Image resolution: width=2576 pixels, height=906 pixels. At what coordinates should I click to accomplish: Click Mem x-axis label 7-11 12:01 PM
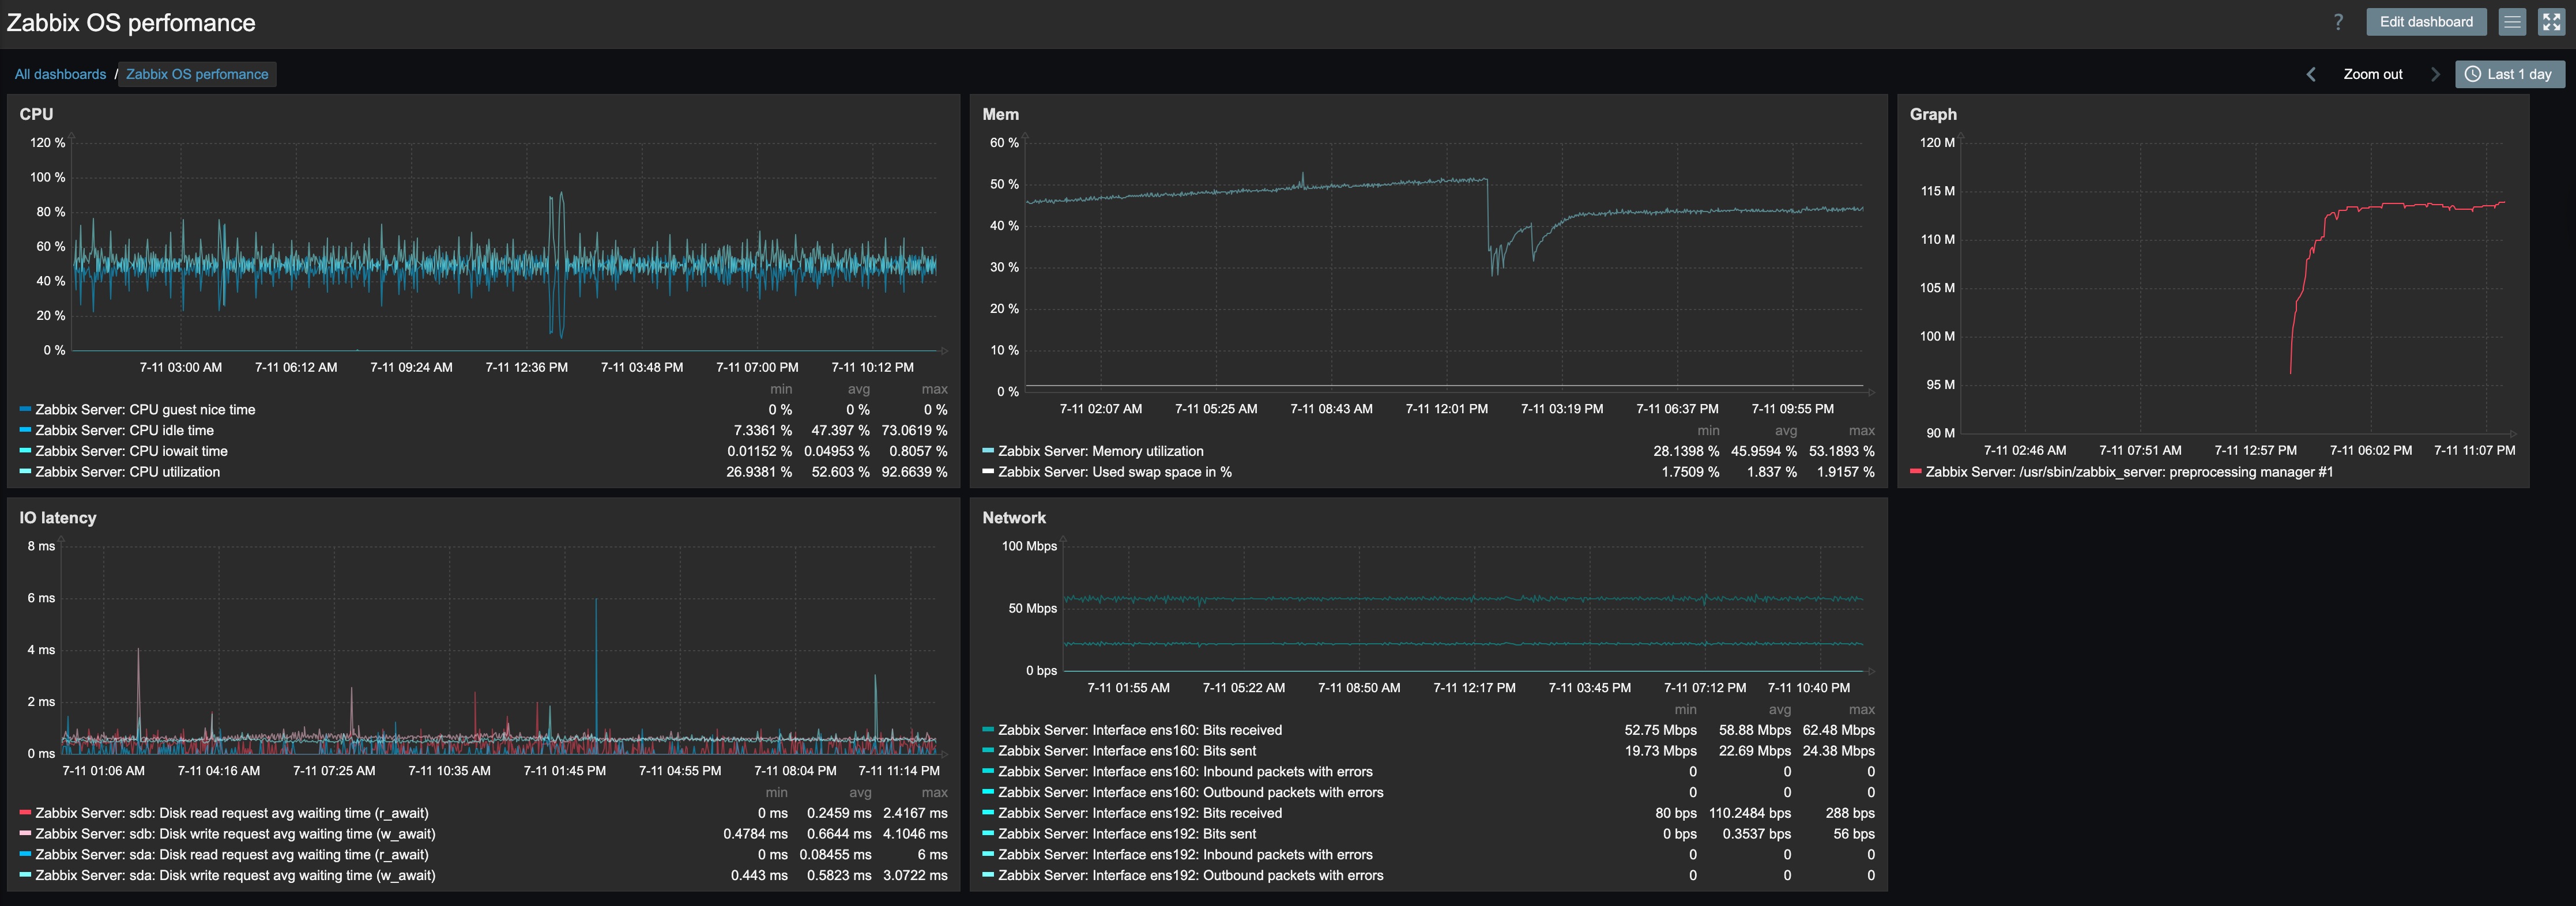pyautogui.click(x=1446, y=409)
